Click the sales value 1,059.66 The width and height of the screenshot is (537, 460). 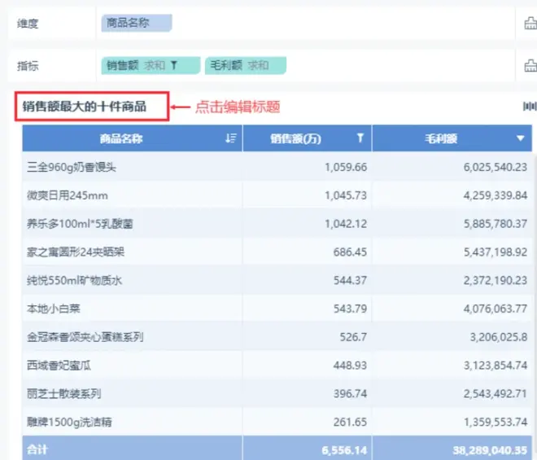(x=346, y=167)
